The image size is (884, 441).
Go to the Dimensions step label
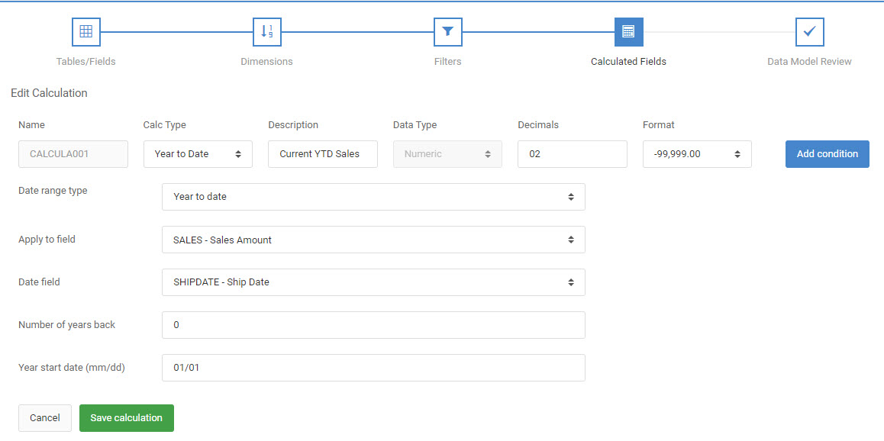point(266,61)
